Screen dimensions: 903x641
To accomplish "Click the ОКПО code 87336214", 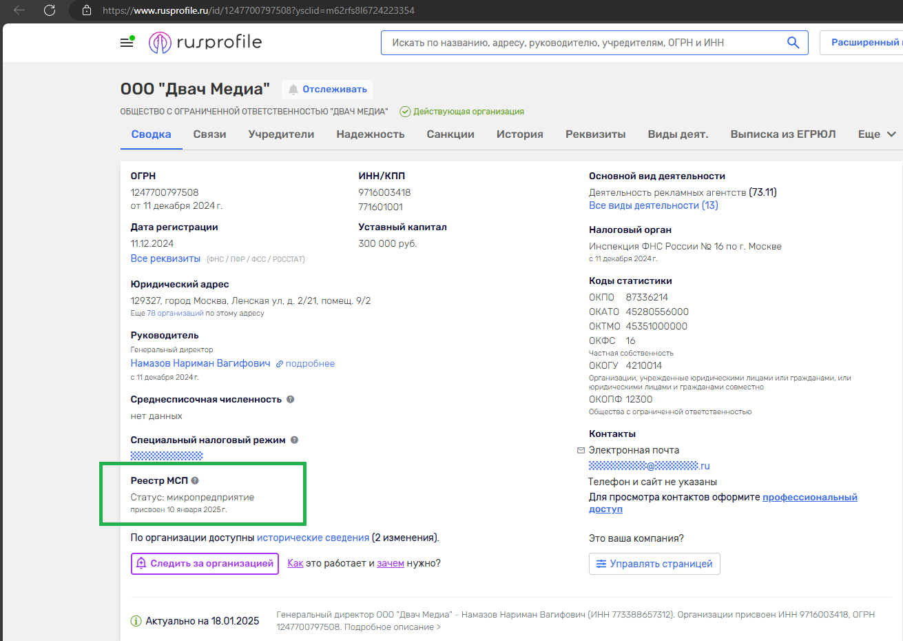I will pos(647,297).
